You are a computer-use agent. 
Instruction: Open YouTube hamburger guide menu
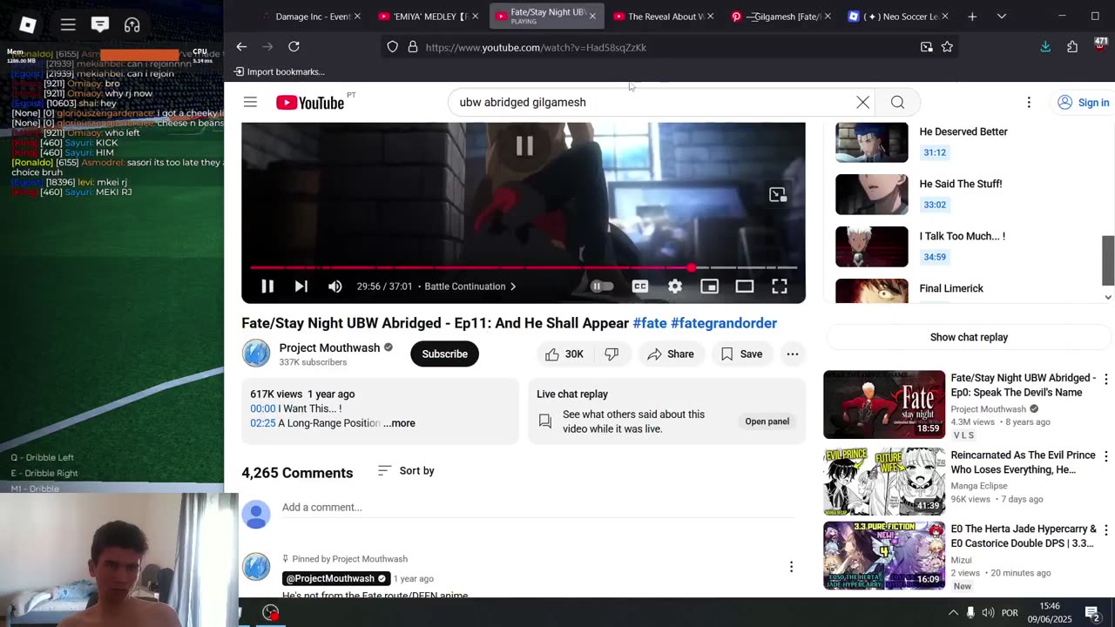[250, 103]
